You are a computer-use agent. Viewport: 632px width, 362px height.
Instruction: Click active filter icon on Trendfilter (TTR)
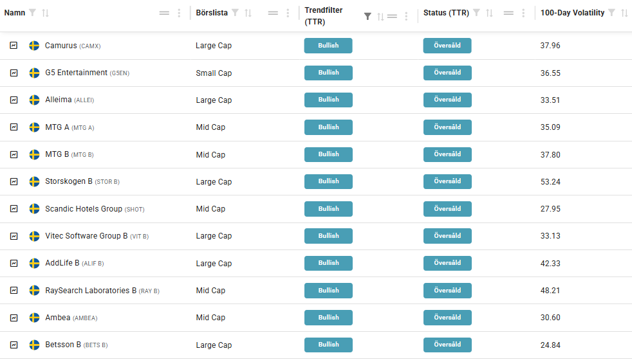click(x=367, y=17)
